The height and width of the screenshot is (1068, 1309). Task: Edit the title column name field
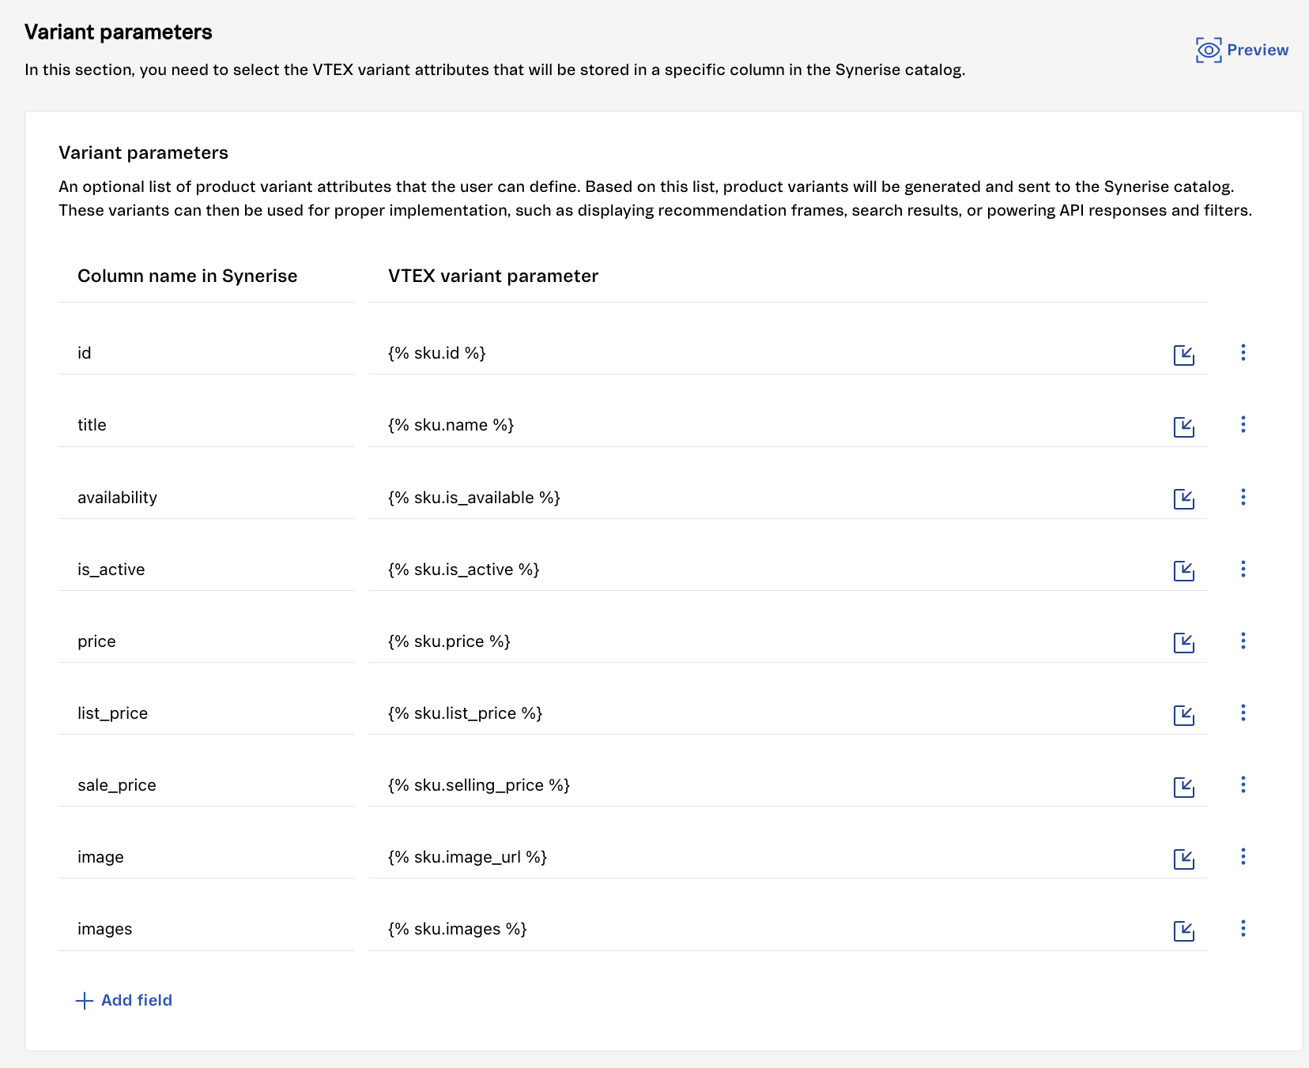[206, 425]
